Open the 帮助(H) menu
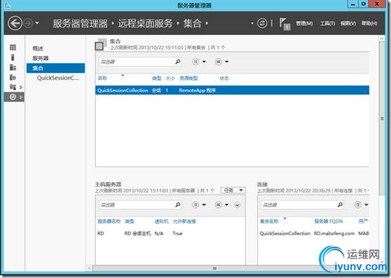Image resolution: width=391 pixels, height=278 pixels. [369, 23]
